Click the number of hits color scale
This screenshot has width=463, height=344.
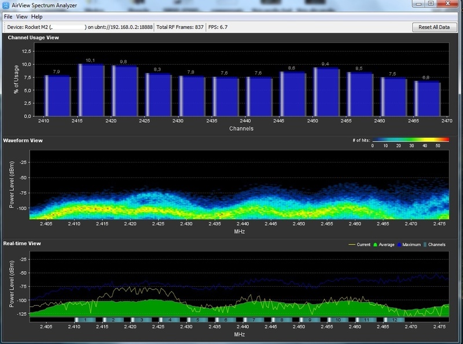(410, 139)
